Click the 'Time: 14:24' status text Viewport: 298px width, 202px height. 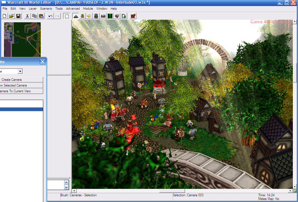point(266,195)
